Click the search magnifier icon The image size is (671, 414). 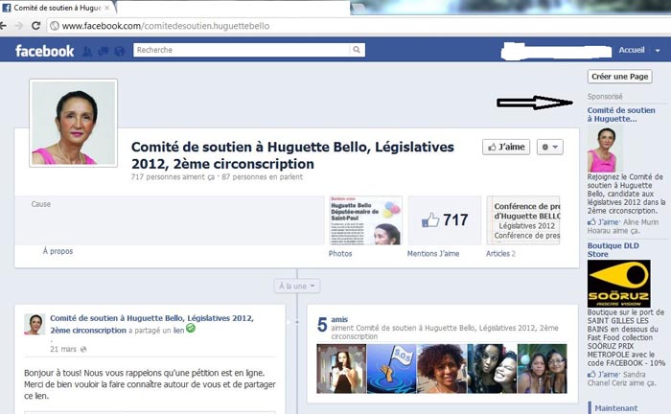357,50
